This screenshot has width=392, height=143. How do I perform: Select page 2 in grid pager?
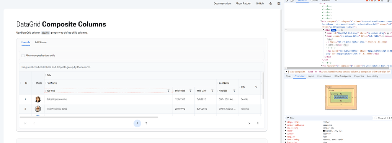(x=146, y=123)
